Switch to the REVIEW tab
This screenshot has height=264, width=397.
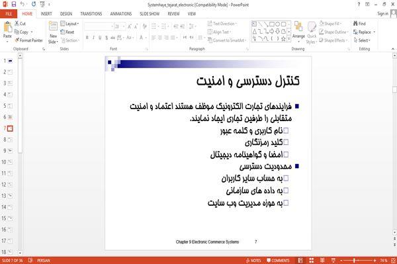[x=173, y=14]
